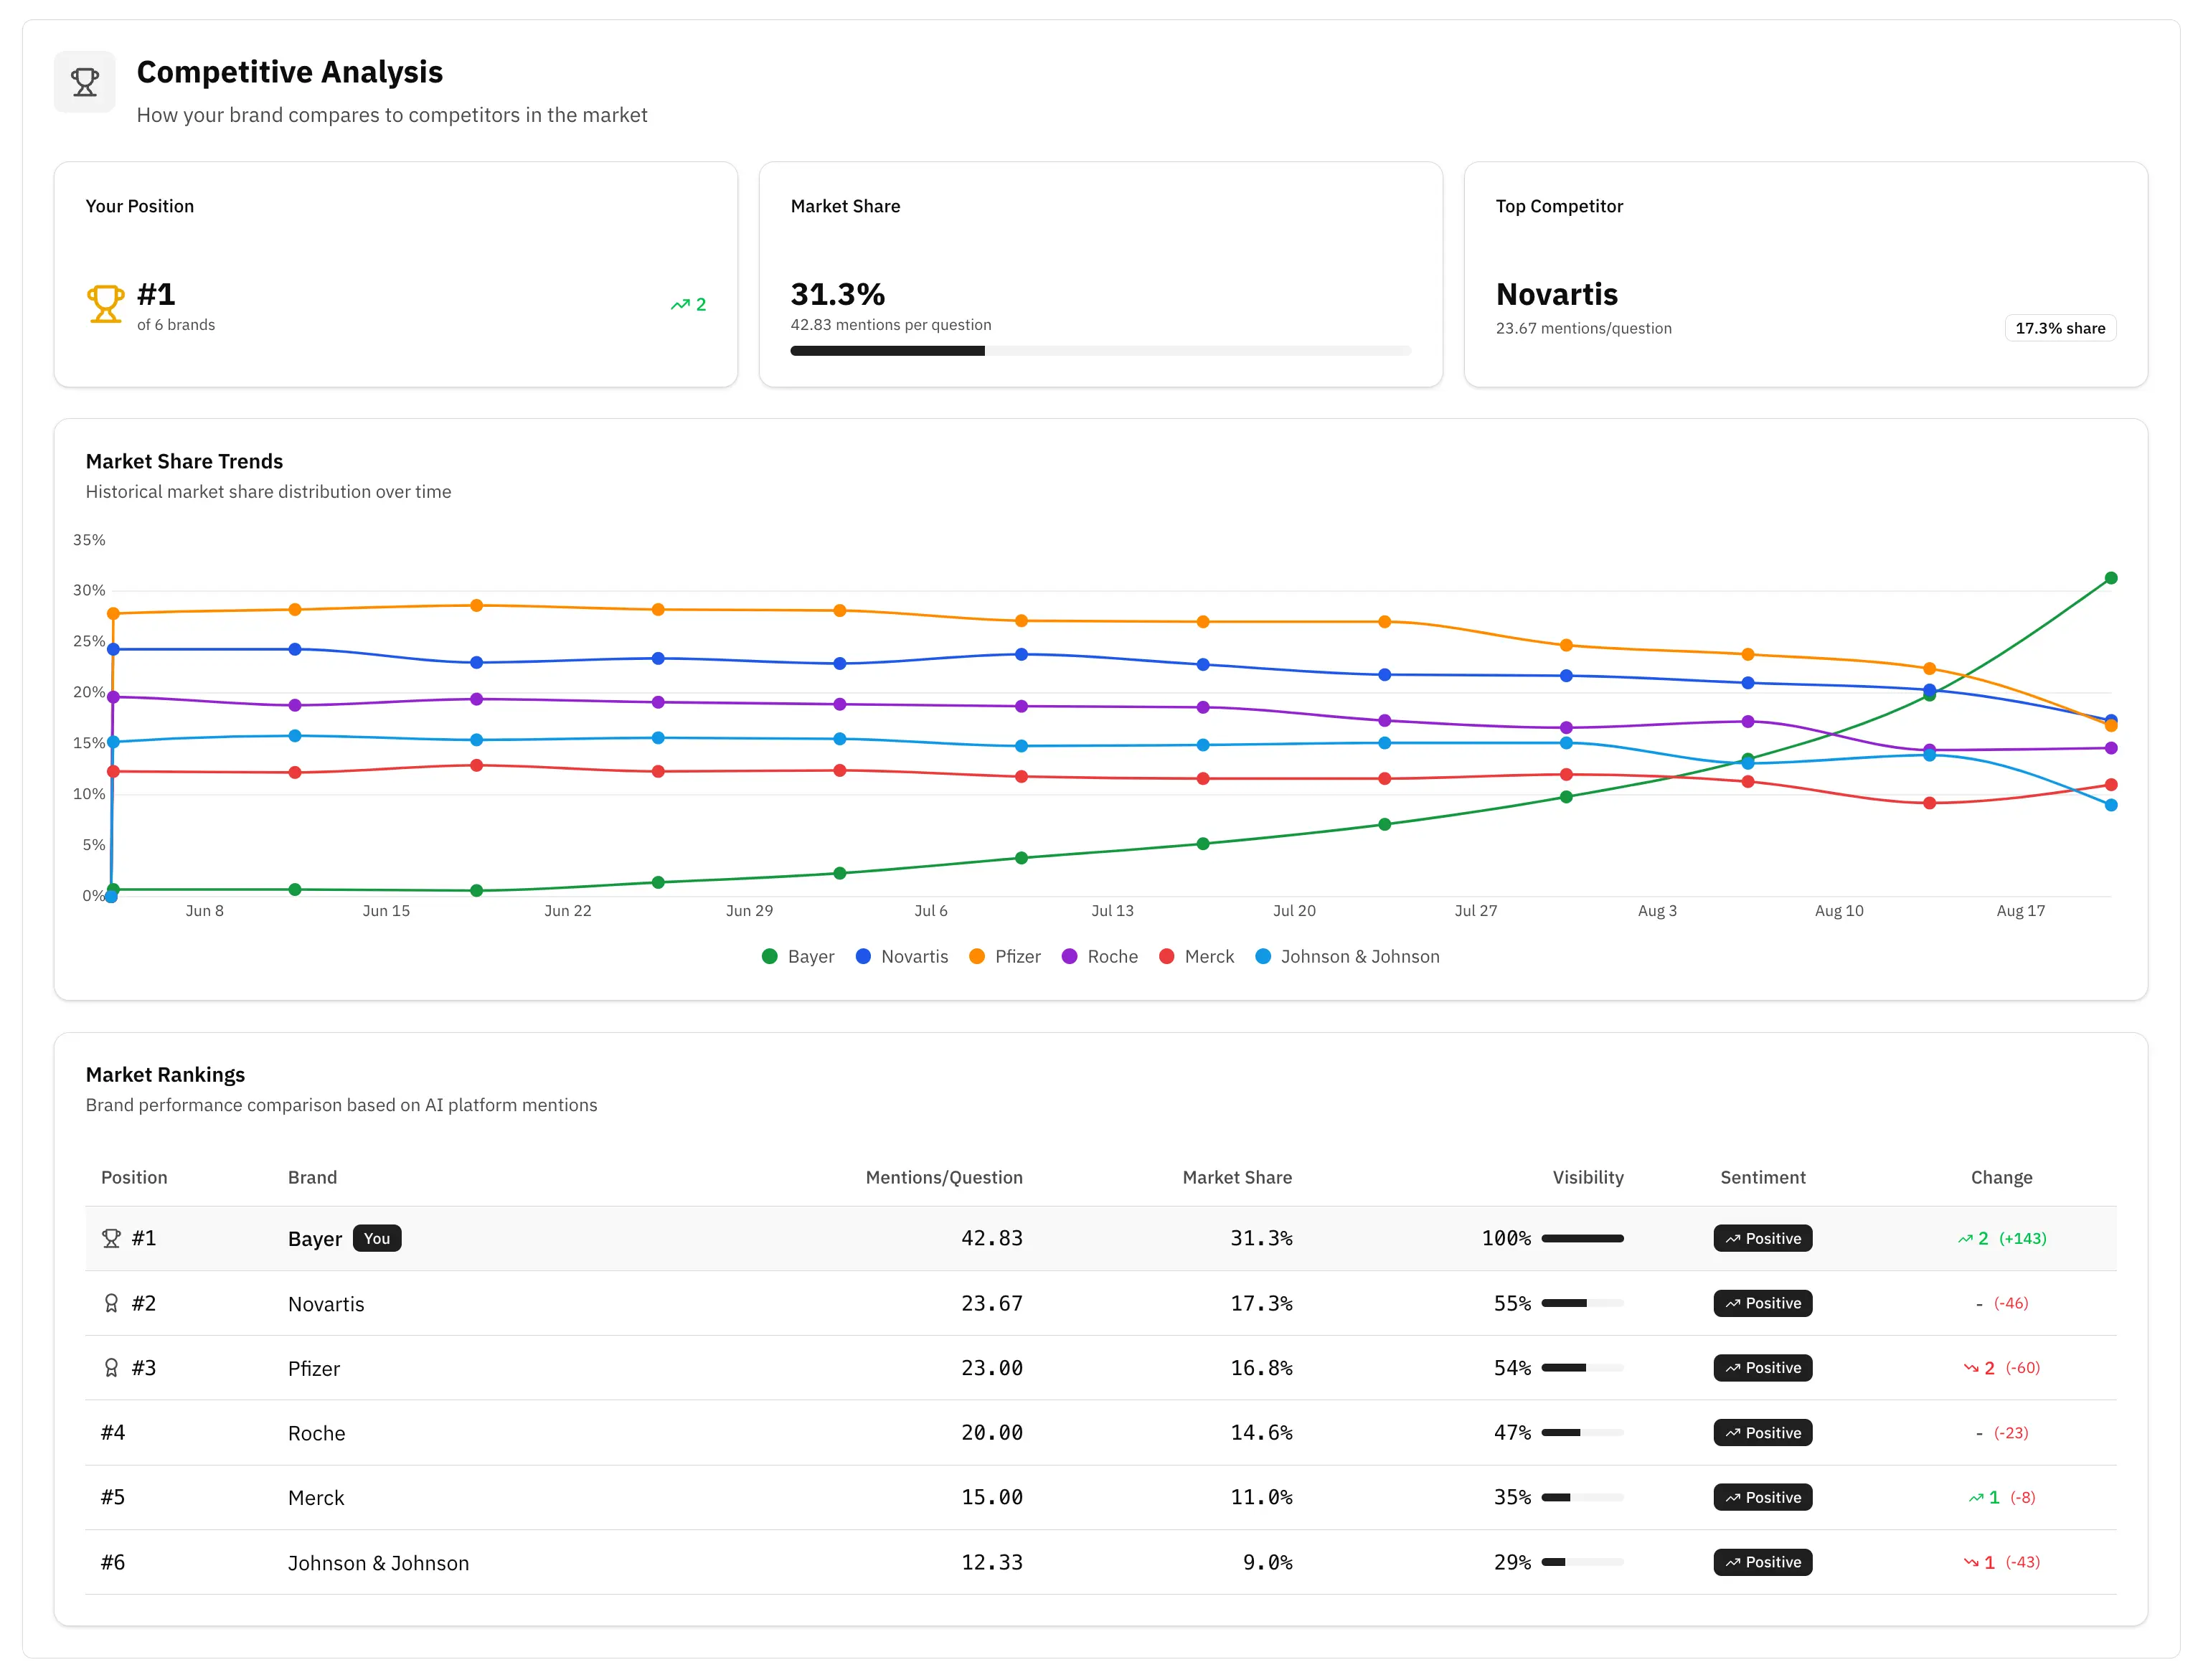This screenshot has height=1680, width=2198.
Task: Click Roche's last purple data point
Action: pos(2111,748)
